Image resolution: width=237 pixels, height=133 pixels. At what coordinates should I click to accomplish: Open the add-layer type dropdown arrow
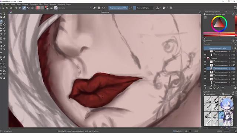208,88
